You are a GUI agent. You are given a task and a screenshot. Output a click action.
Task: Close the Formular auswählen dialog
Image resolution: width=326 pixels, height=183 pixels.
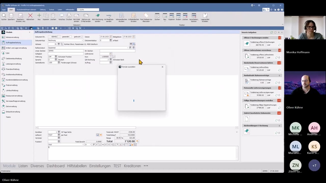[x=162, y=67]
